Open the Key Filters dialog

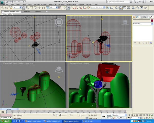click(x=121, y=118)
